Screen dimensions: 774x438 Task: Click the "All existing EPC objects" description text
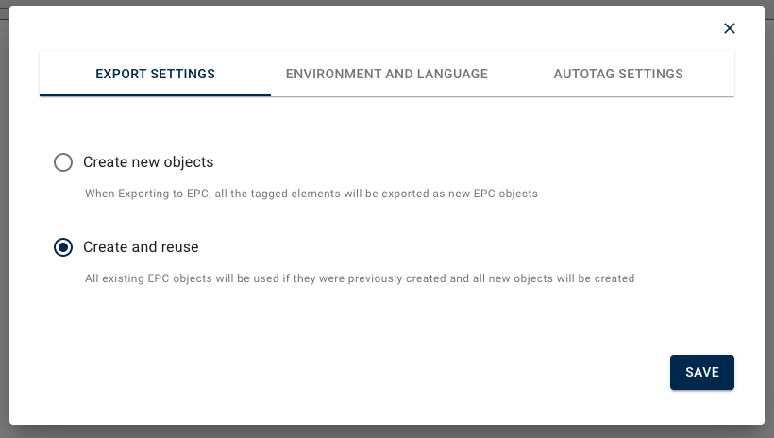pos(359,278)
